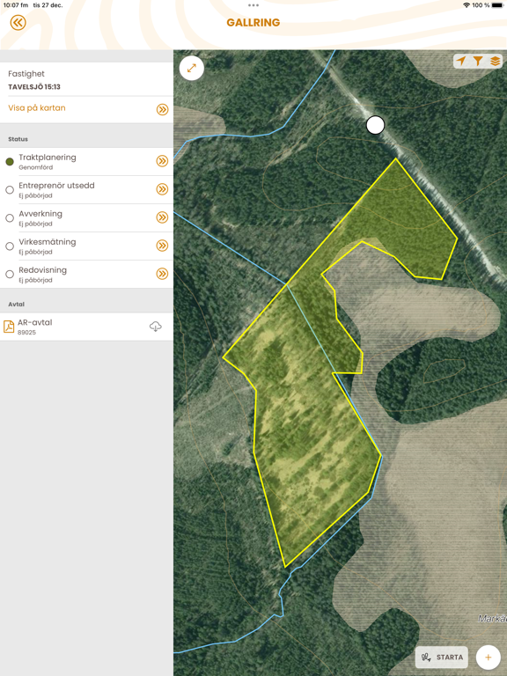The width and height of the screenshot is (507, 676).
Task: Open the Avverkning status row
Action: point(86,217)
